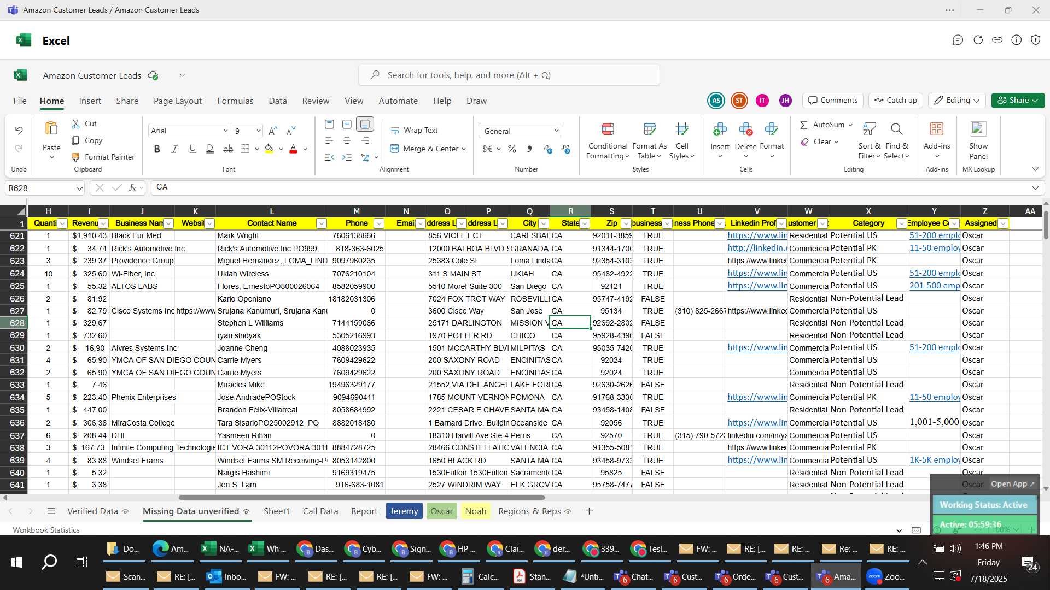The width and height of the screenshot is (1050, 590).
Task: Open the Review ribbon tab
Action: (316, 101)
